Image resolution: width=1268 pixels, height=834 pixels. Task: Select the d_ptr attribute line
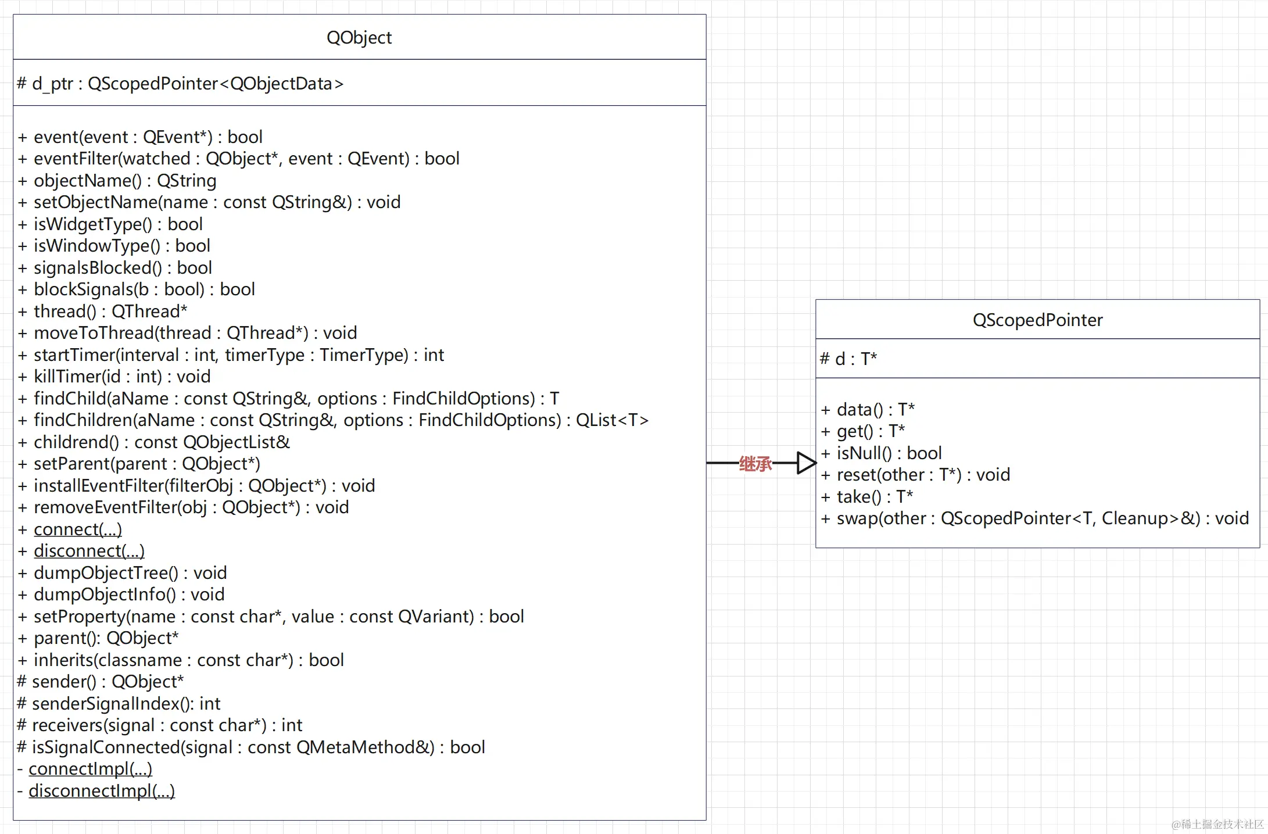tap(180, 84)
